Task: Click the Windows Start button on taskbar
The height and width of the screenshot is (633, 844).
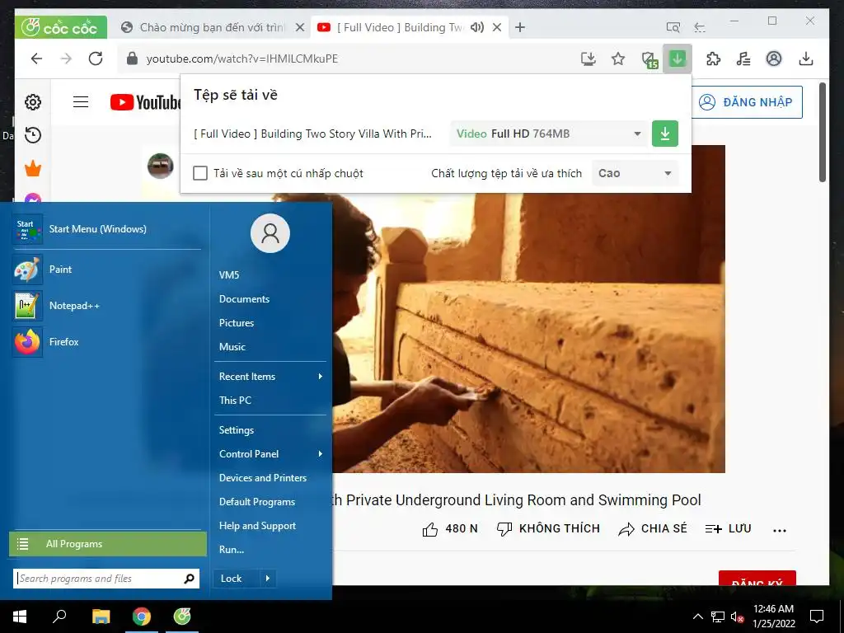Action: [20, 617]
